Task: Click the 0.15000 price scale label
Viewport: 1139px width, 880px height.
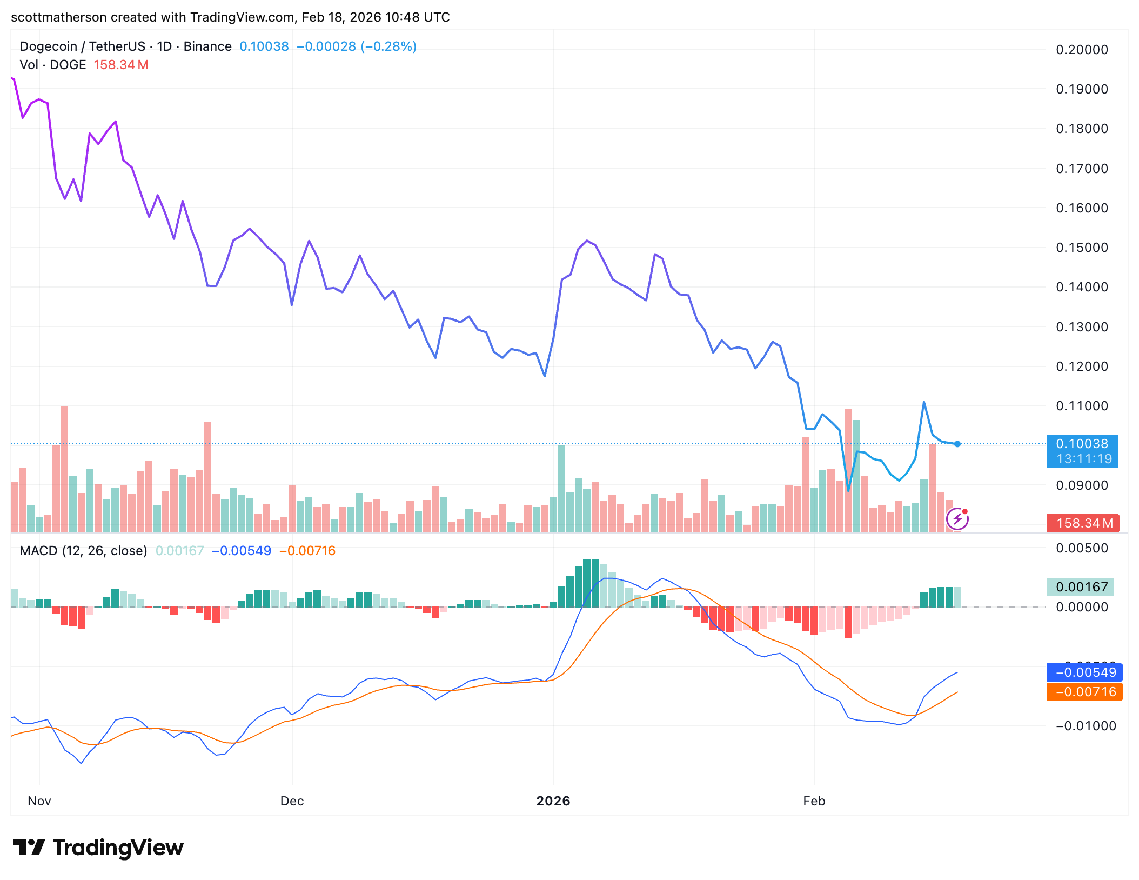Action: click(1082, 248)
